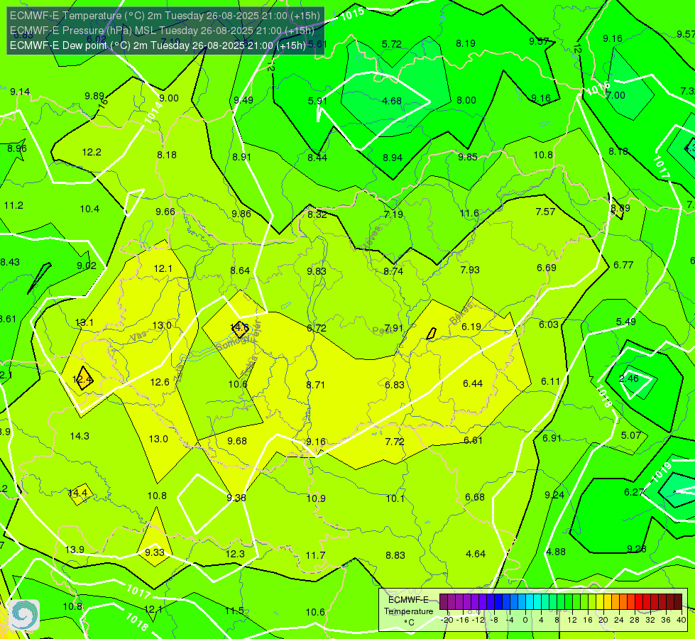
Task: Click the 6.27 grid value
Action: (634, 492)
